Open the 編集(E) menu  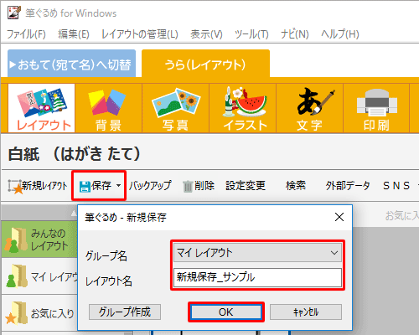click(x=74, y=34)
